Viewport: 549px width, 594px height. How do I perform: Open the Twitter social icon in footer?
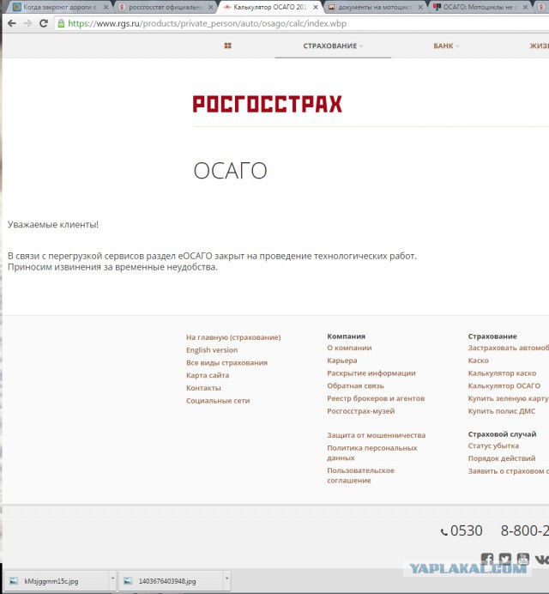505,559
